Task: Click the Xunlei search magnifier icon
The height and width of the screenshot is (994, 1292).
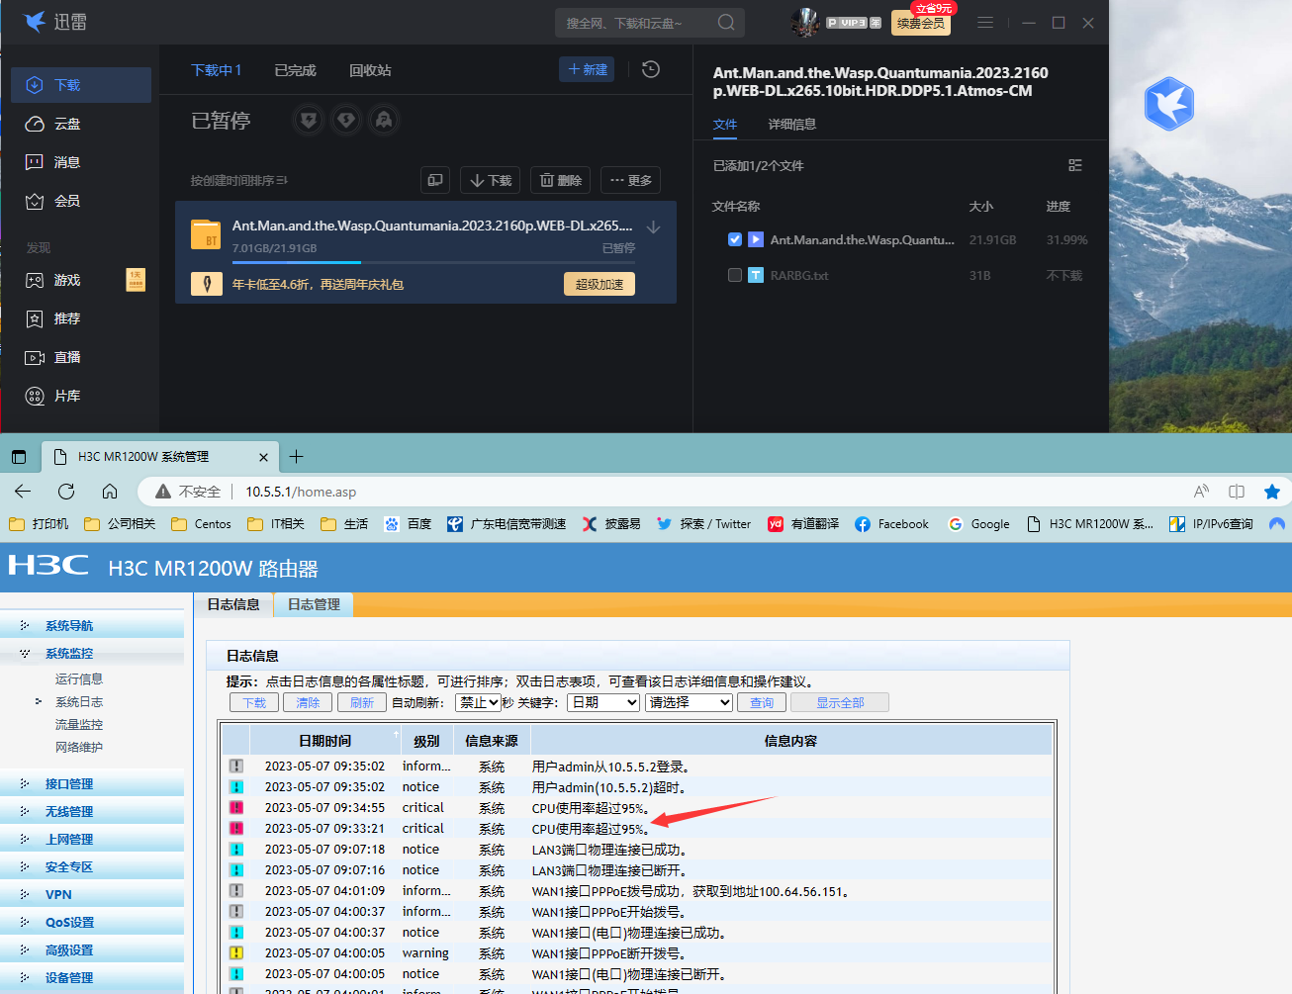Action: tap(726, 22)
